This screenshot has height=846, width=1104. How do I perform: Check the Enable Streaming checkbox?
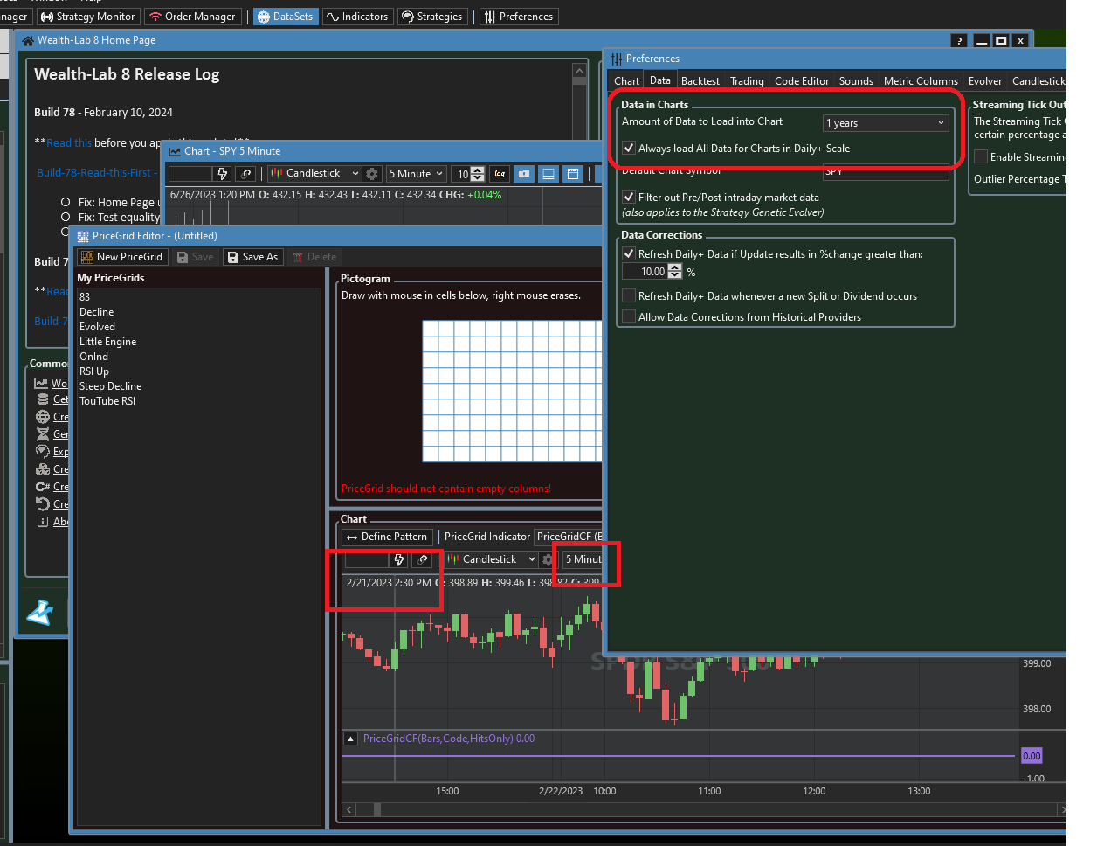981,156
